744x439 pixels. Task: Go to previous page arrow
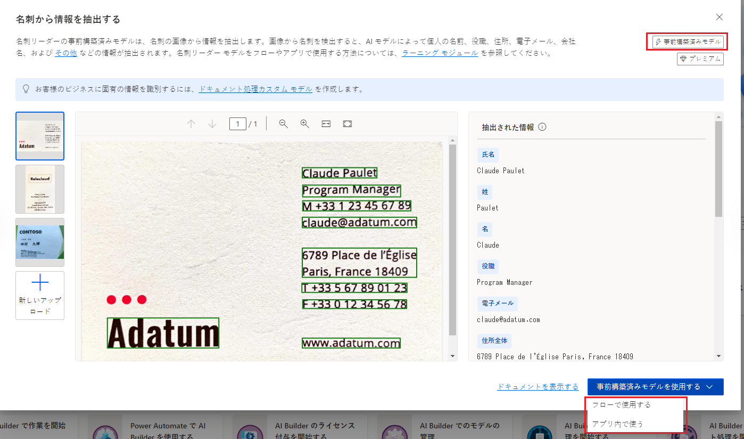pos(191,124)
